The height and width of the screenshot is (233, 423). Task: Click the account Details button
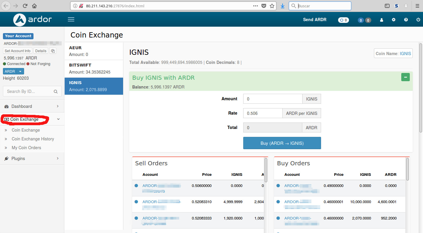tap(41, 51)
